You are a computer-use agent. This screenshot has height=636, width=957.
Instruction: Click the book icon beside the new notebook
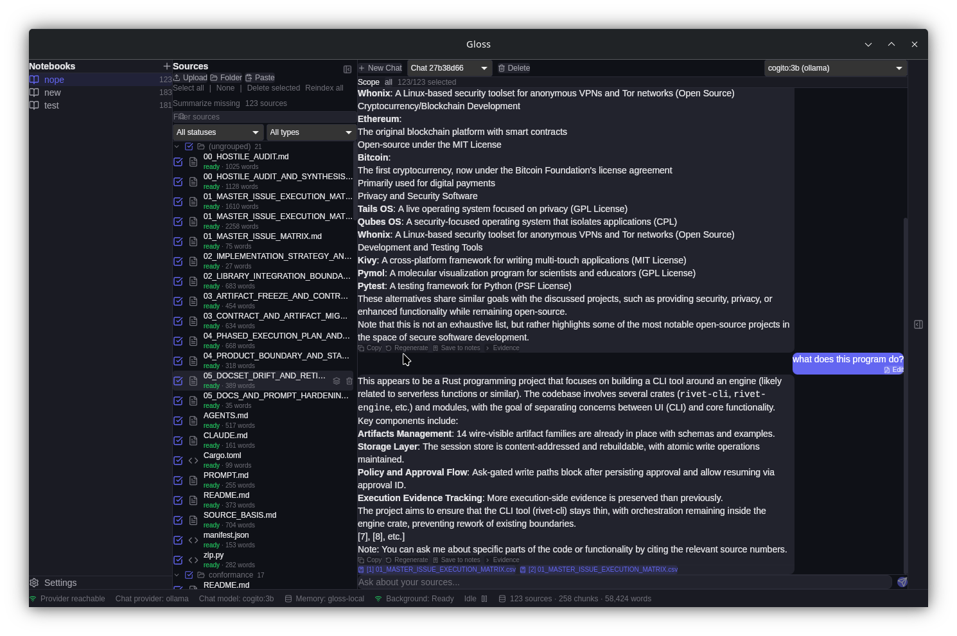(x=34, y=93)
